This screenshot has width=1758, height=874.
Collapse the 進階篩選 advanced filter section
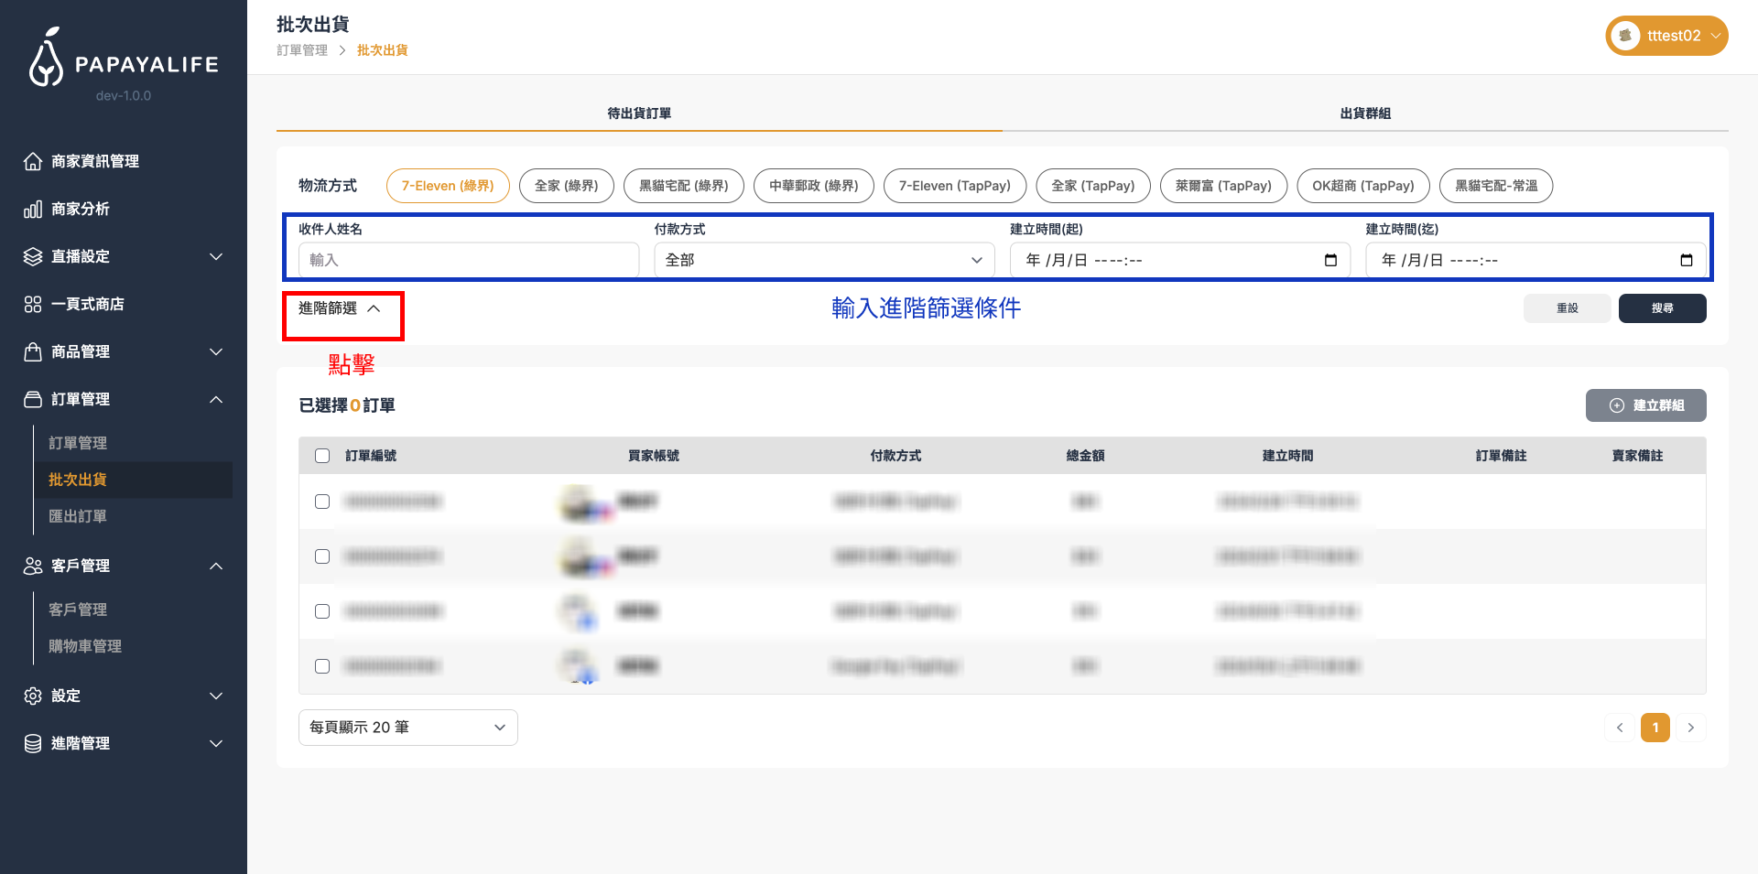[x=340, y=308]
